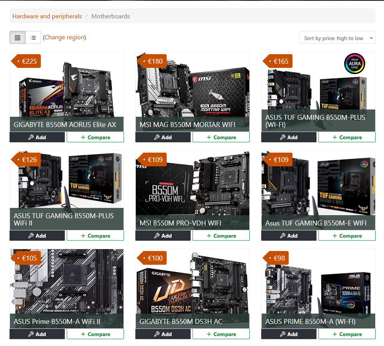This screenshot has height=346, width=384.
Task: Click the ASUS PRIME B550M-A (WI-FI) title
Action: coord(310,322)
